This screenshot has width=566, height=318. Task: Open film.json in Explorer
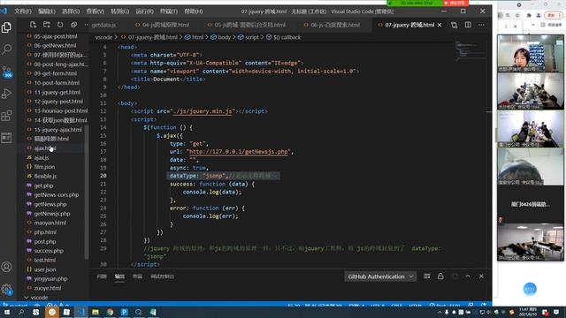(44, 167)
